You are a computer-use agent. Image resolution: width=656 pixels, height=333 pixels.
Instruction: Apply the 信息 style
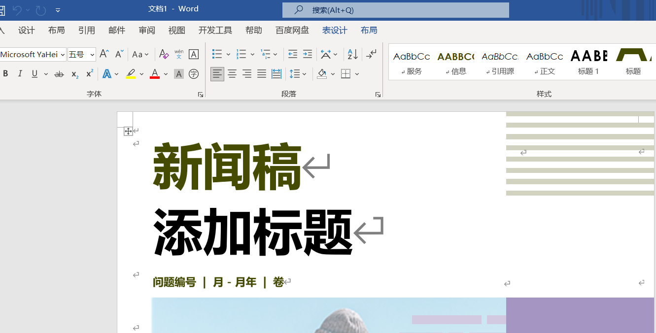click(x=456, y=63)
